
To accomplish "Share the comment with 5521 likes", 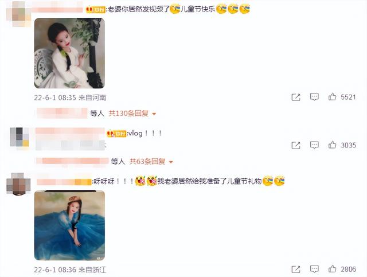I will pyautogui.click(x=296, y=97).
